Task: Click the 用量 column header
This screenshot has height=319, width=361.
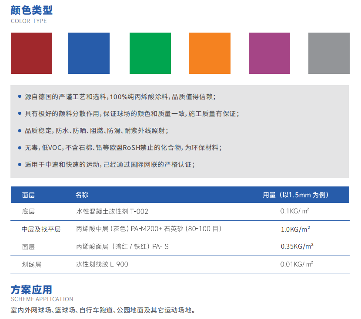Action: pyautogui.click(x=295, y=195)
